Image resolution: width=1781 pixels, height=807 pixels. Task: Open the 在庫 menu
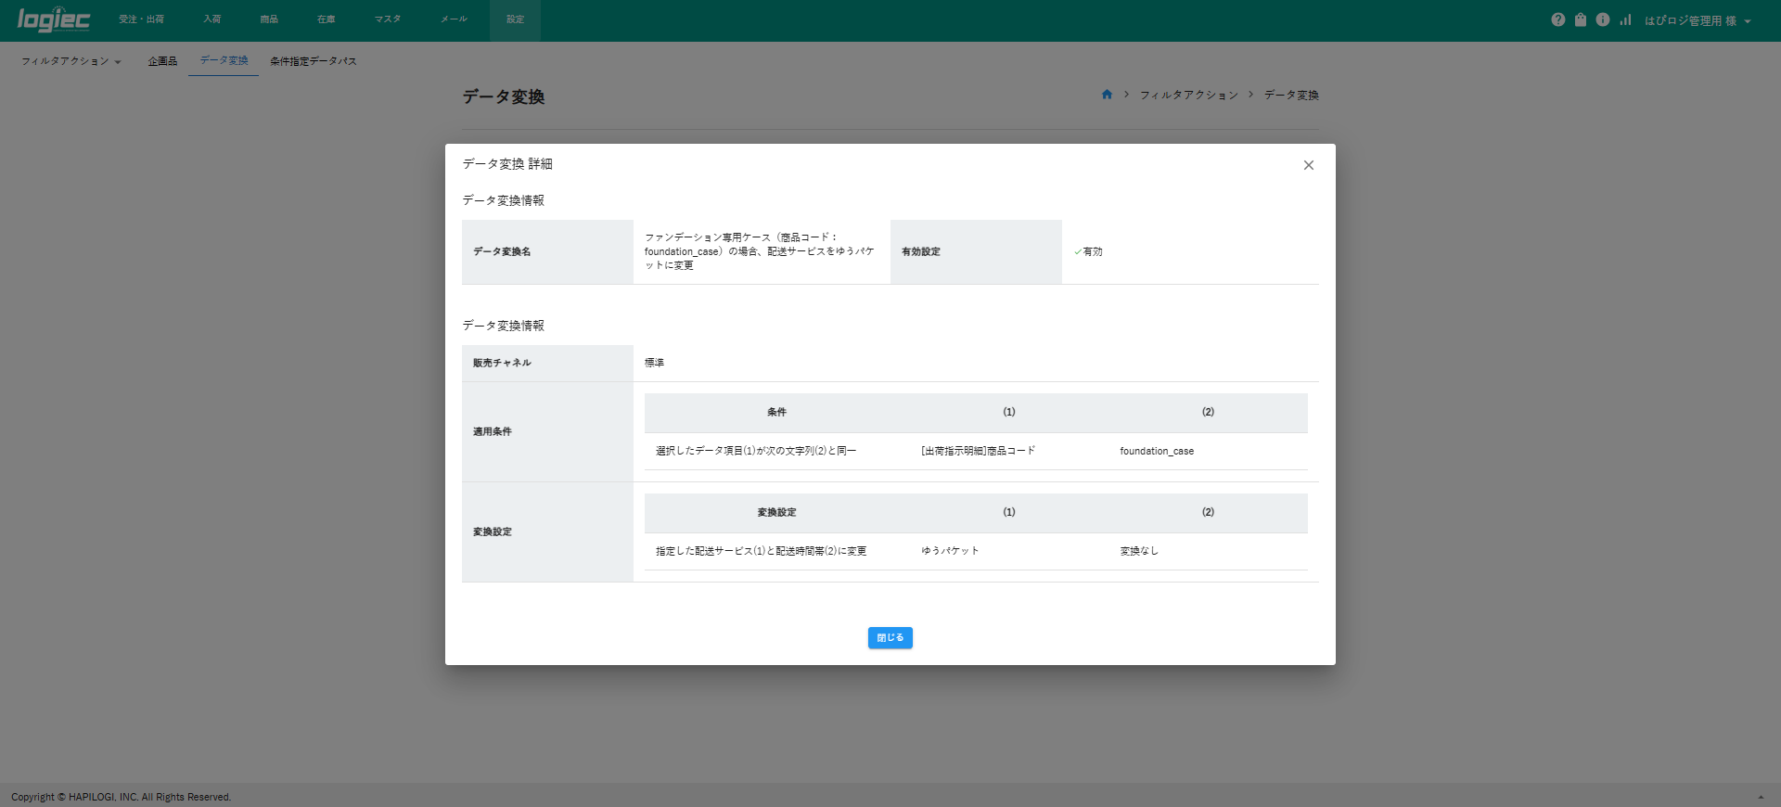[326, 19]
